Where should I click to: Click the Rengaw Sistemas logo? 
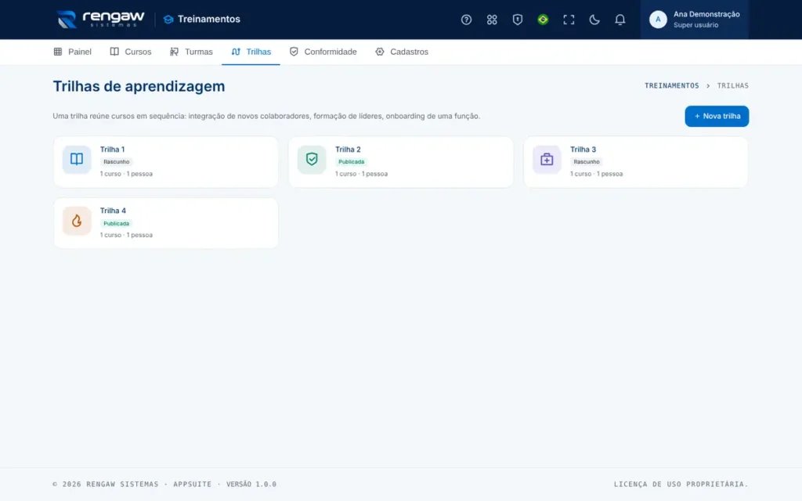coord(100,20)
